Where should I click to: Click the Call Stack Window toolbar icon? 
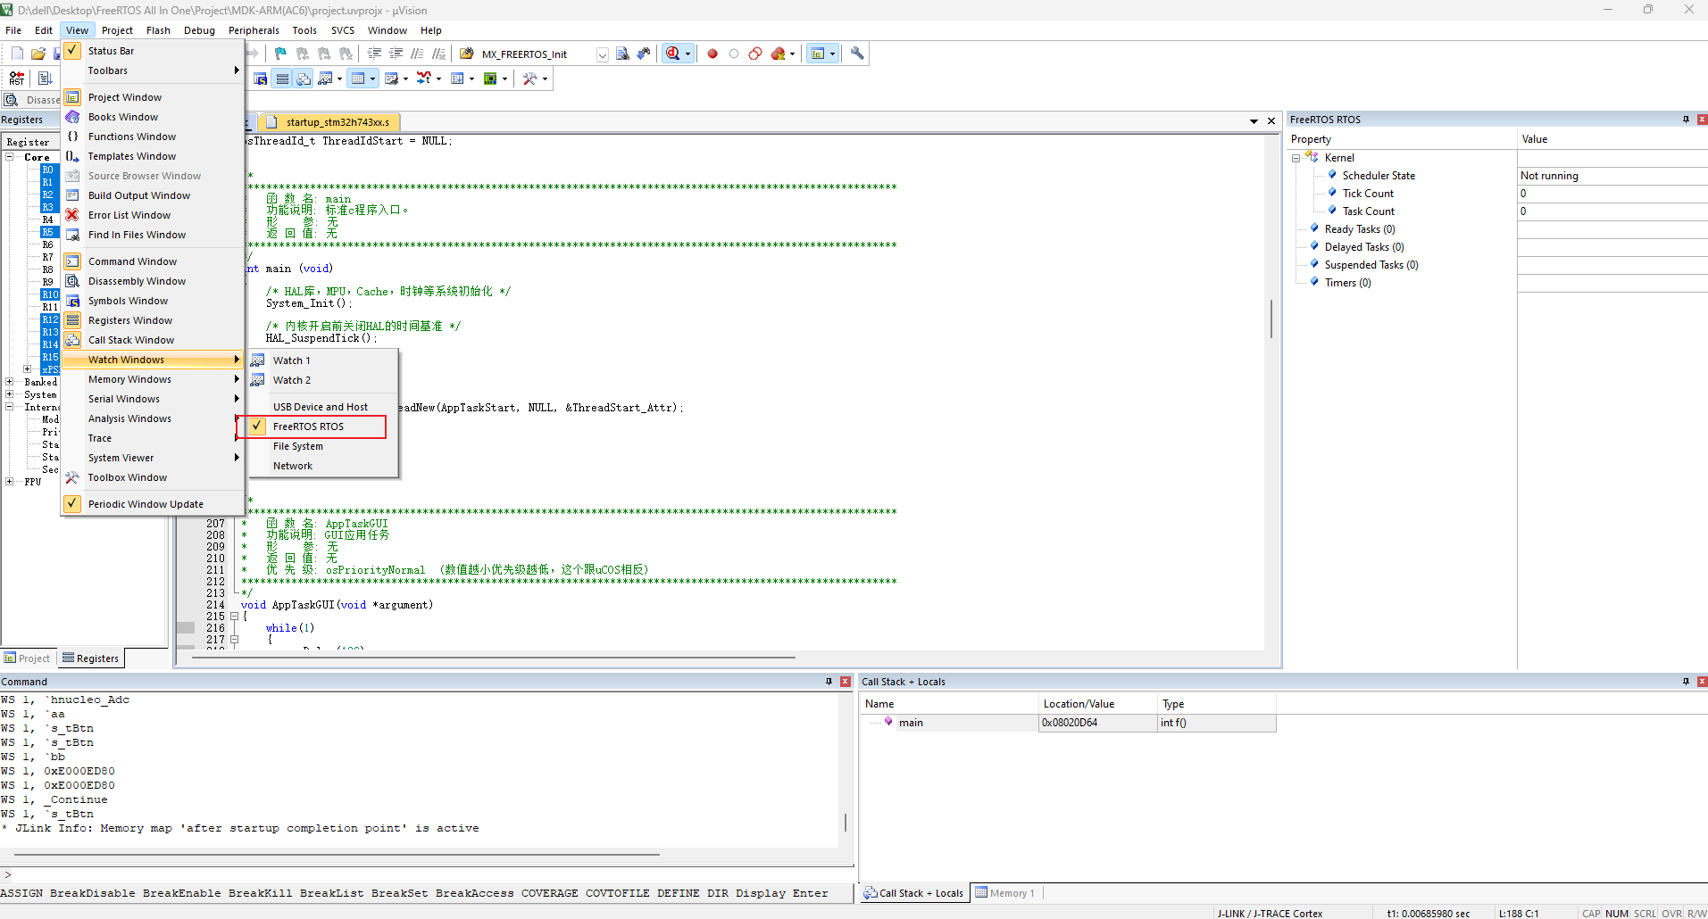click(x=304, y=79)
